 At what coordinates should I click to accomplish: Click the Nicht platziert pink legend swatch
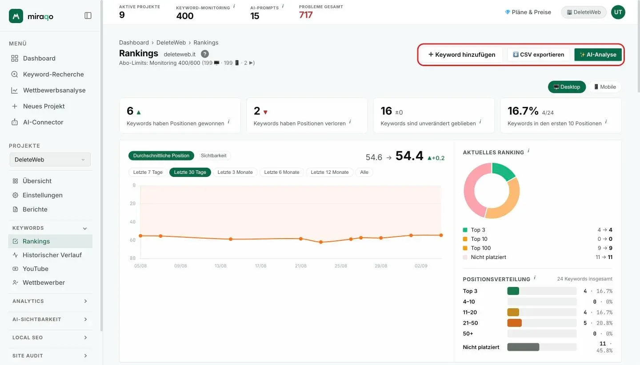tap(465, 257)
